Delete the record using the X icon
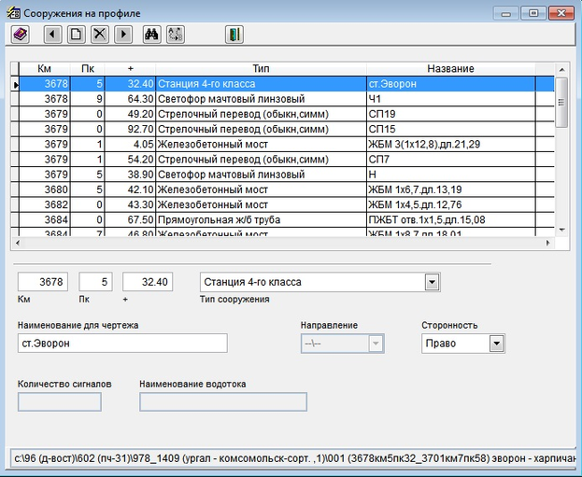582x477 pixels. [99, 35]
